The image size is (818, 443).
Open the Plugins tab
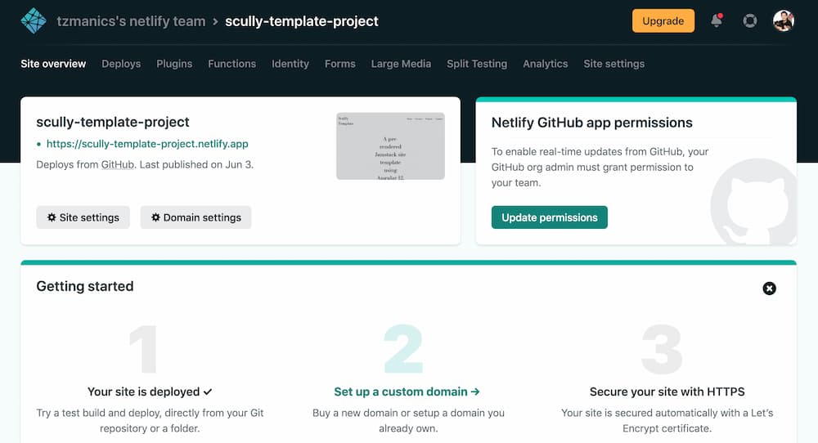click(174, 64)
